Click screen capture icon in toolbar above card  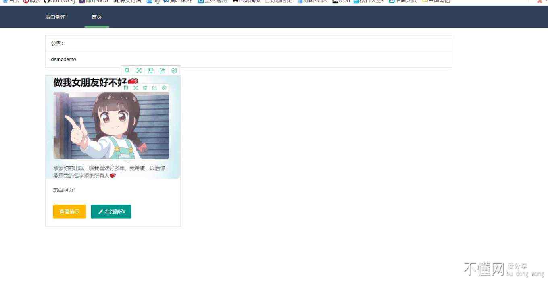coord(150,70)
